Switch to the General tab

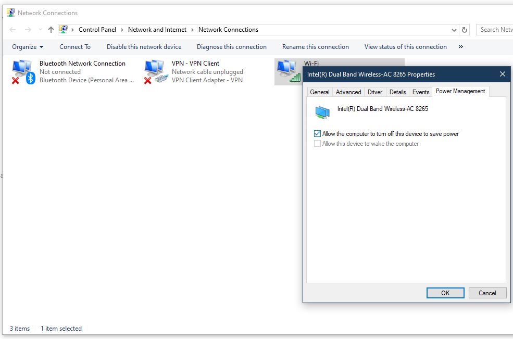click(x=320, y=92)
